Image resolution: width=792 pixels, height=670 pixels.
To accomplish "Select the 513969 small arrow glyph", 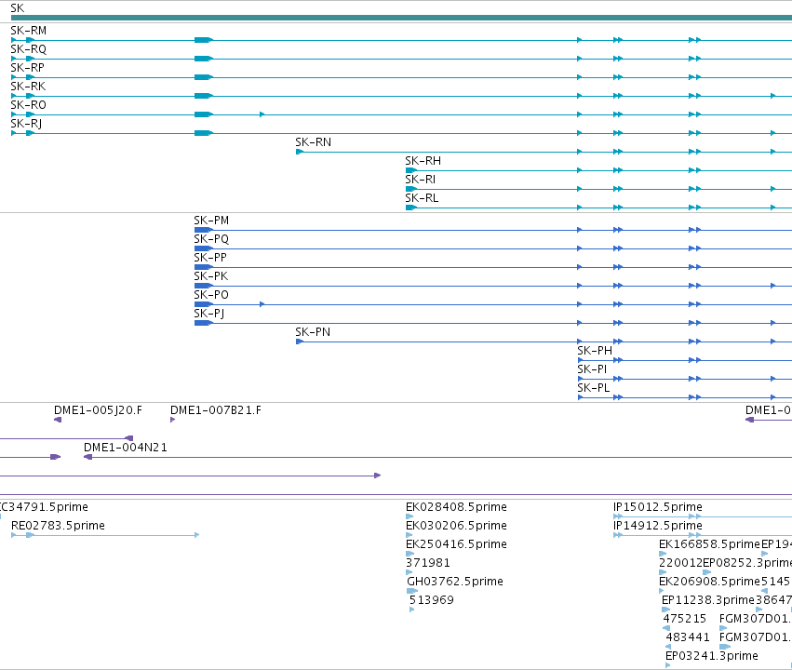I will [x=411, y=610].
